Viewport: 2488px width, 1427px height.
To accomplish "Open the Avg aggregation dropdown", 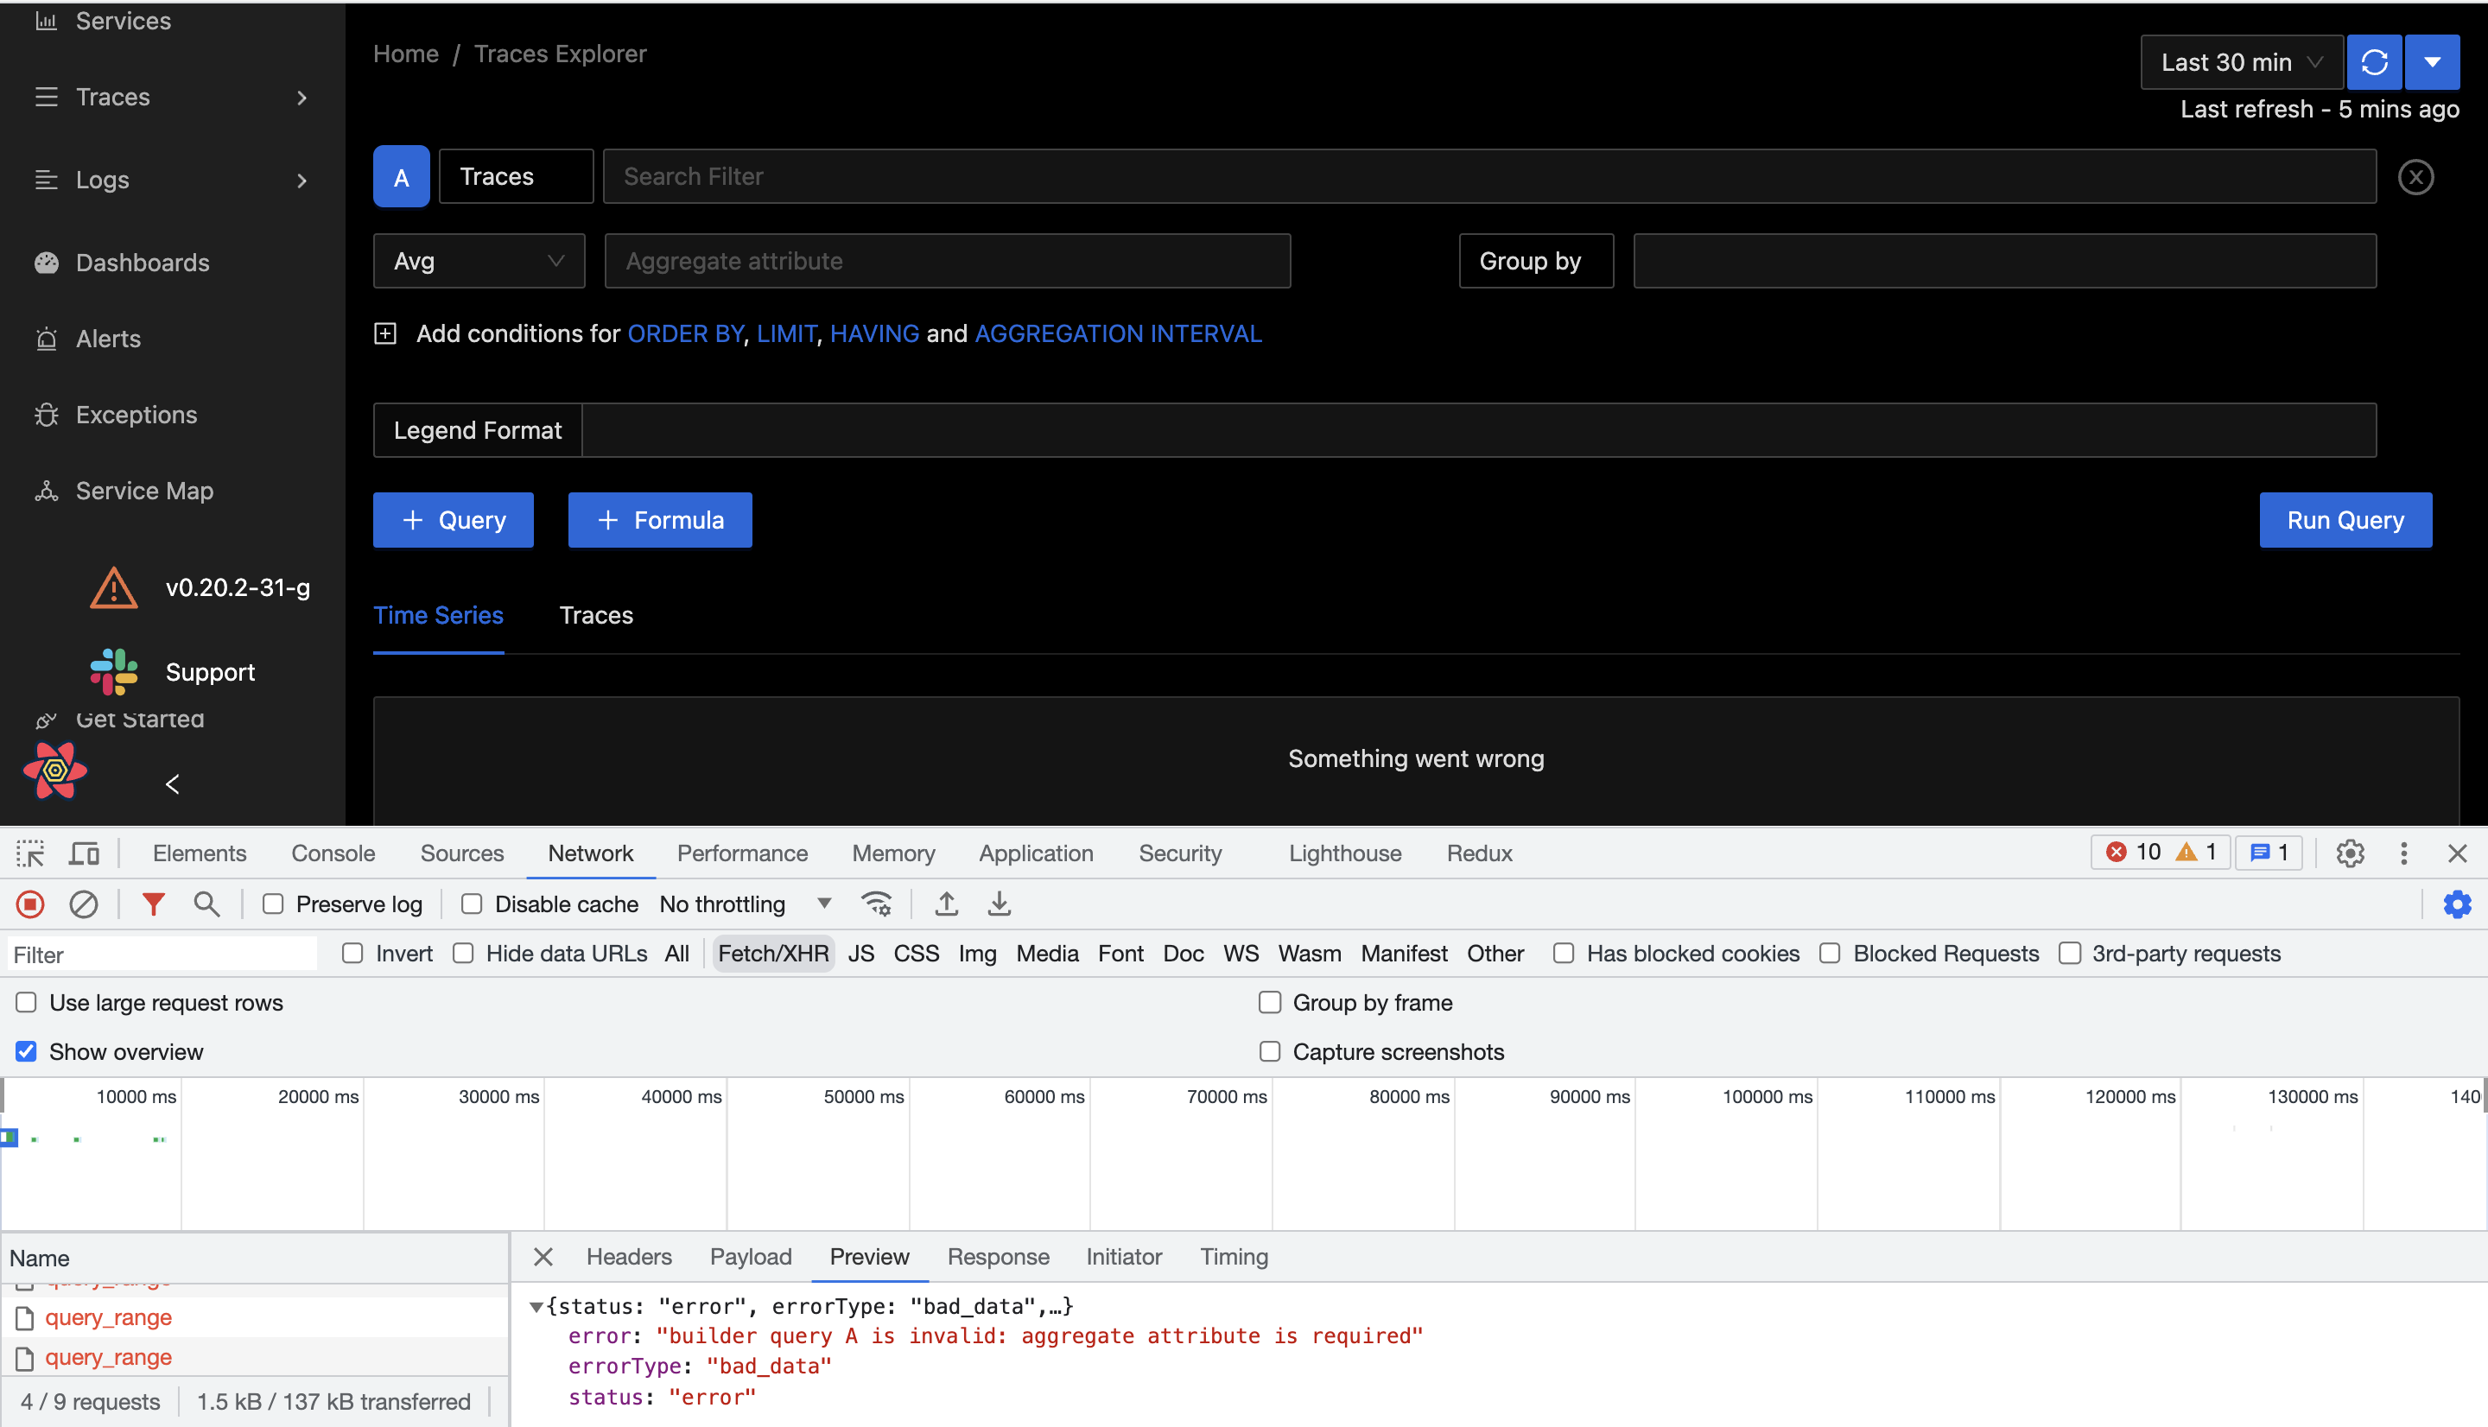I will tap(479, 261).
